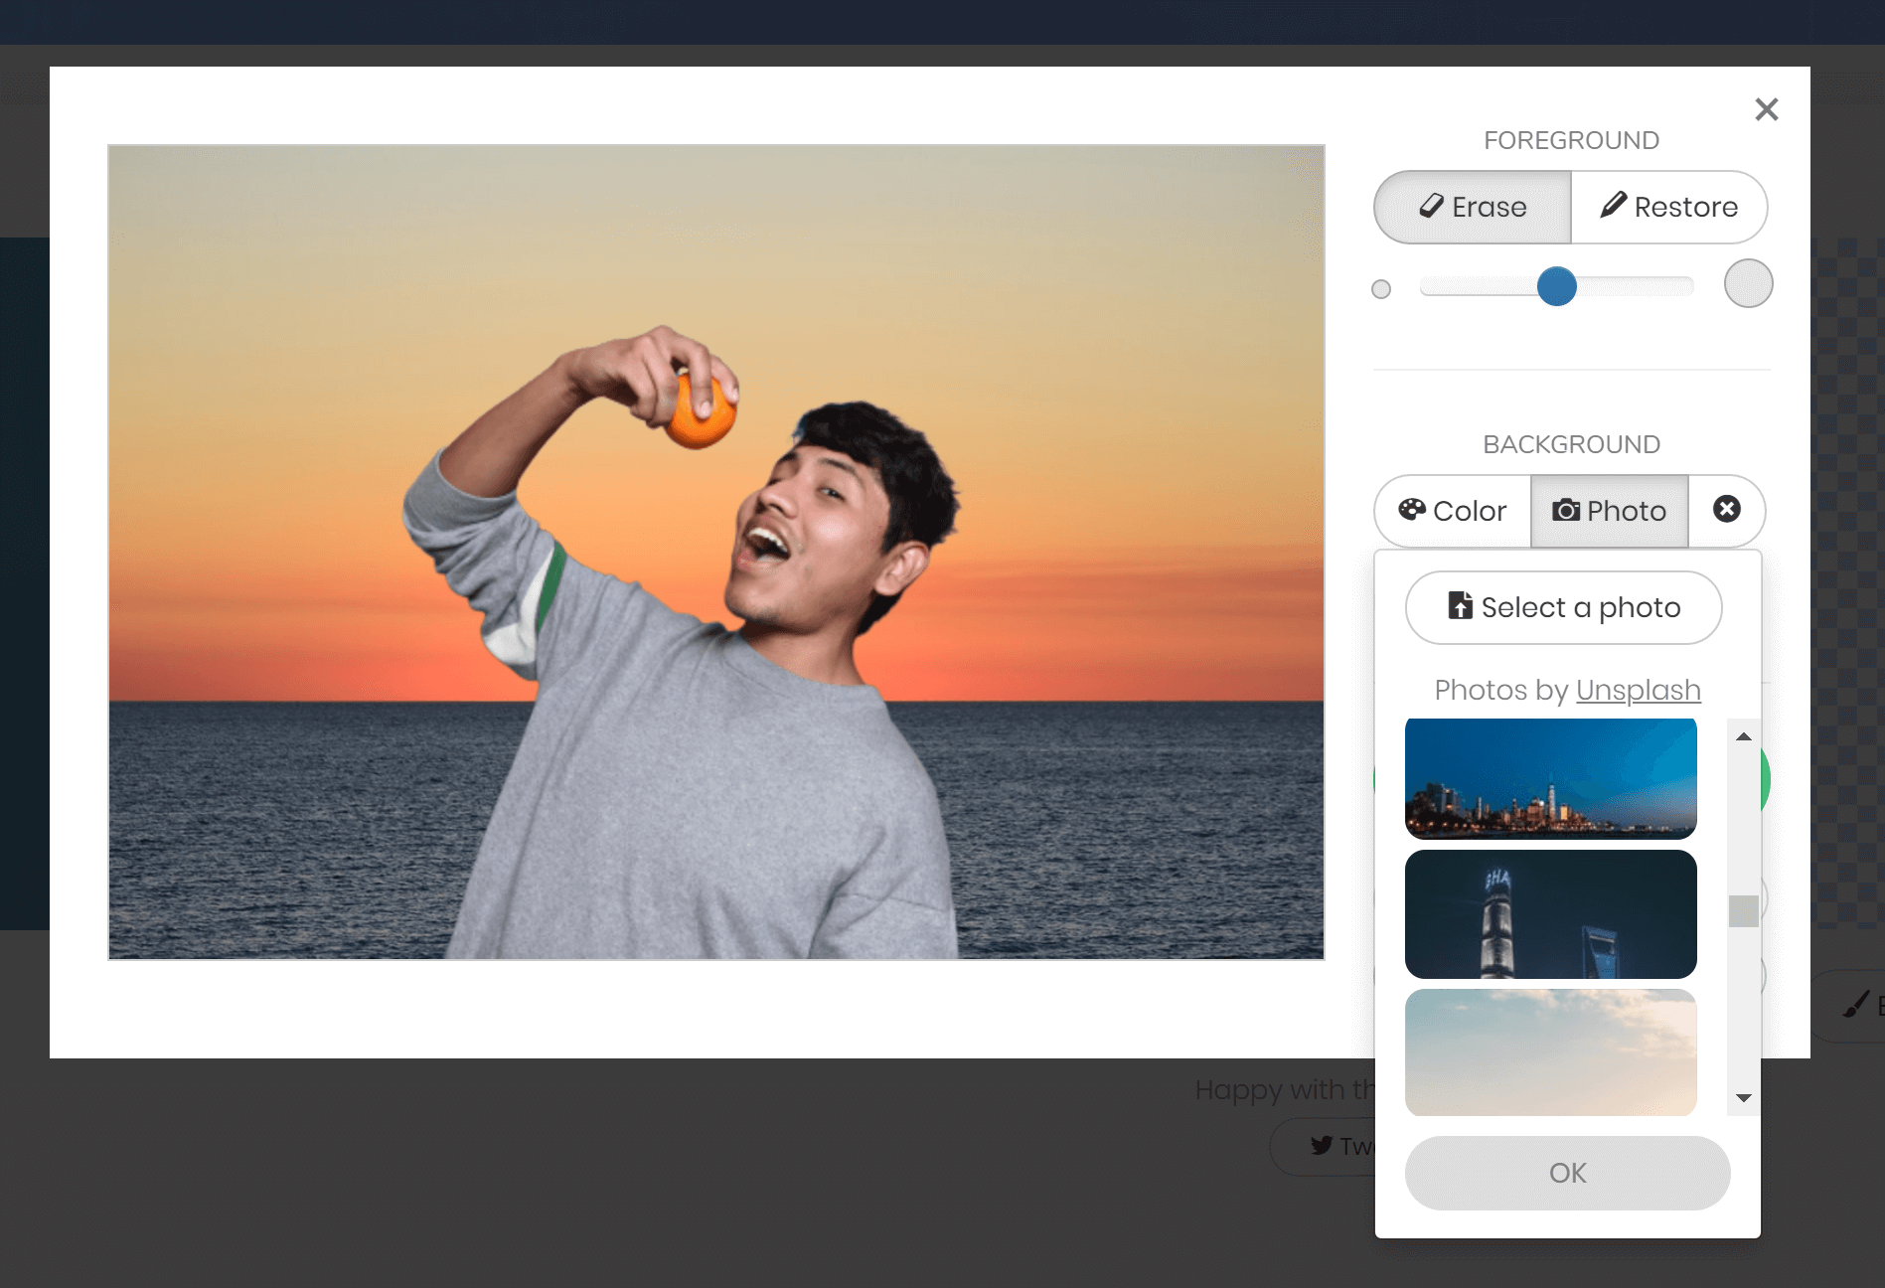Image resolution: width=1885 pixels, height=1288 pixels.
Task: Click the X icon to clear the background
Action: point(1728,510)
